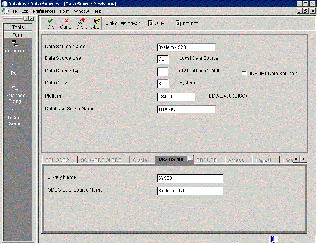Open the OLE link icon
The width and height of the screenshot is (317, 244).
(151, 24)
